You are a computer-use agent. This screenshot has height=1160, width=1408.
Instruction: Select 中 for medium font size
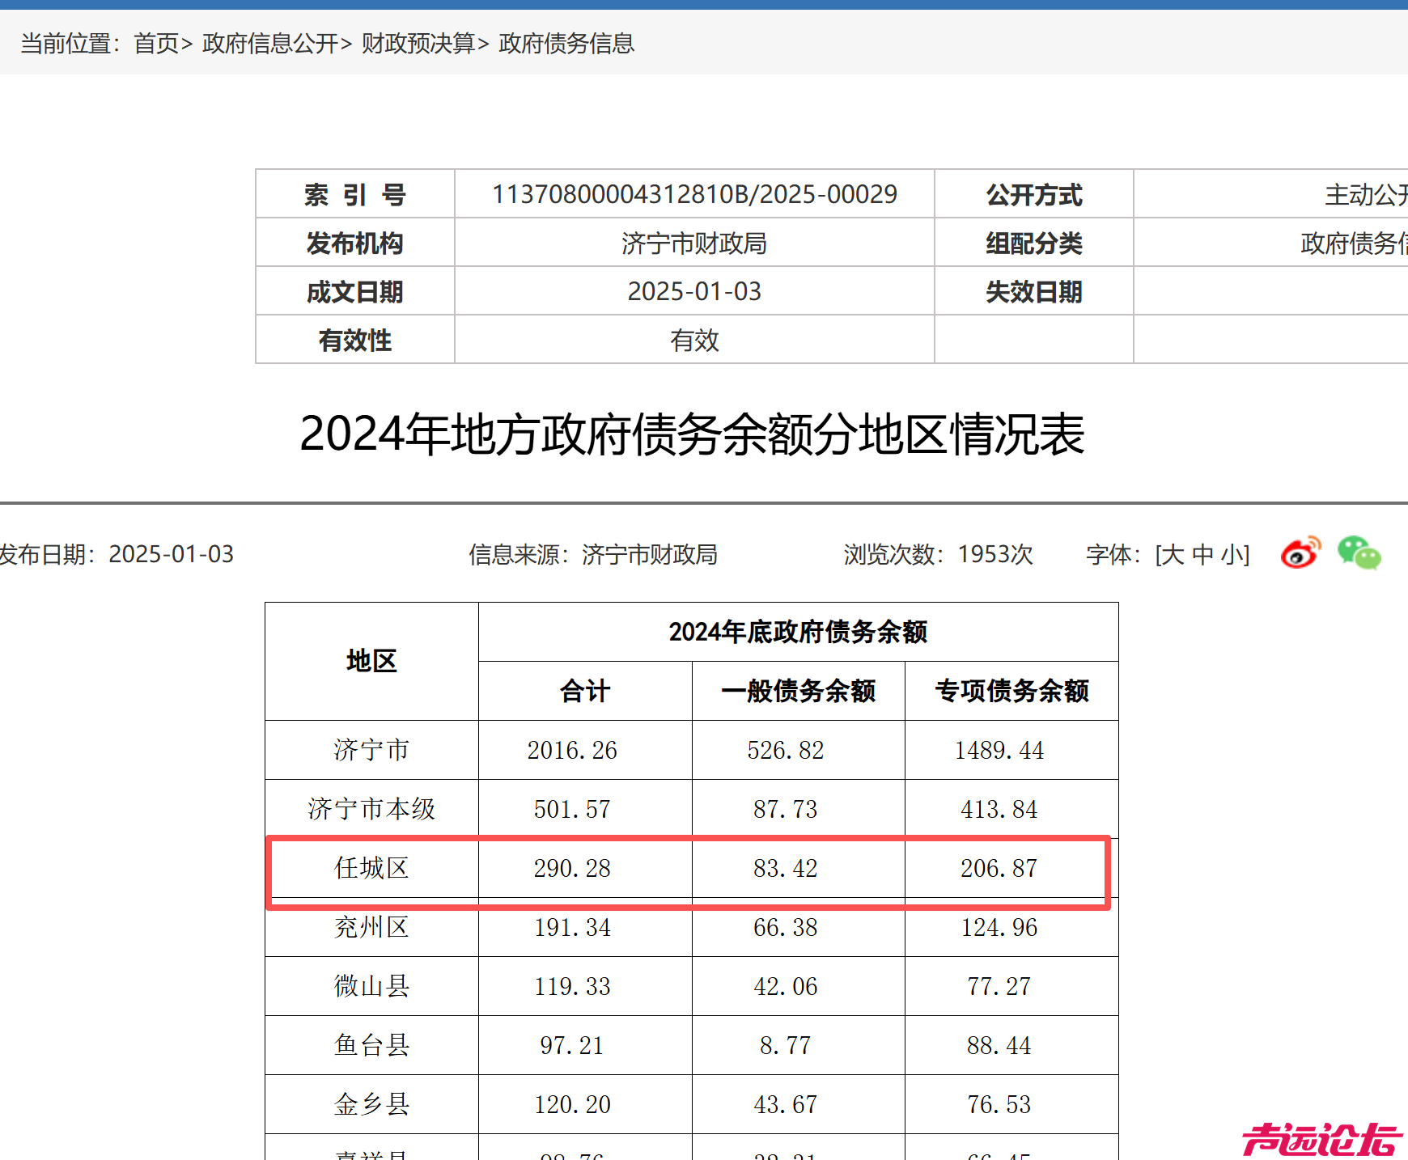click(x=1201, y=555)
